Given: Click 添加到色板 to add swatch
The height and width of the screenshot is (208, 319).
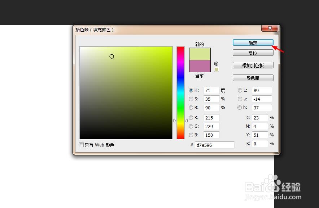Looking at the screenshot, I should coord(253,65).
